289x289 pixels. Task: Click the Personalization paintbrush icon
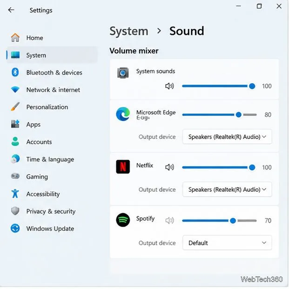point(15,107)
